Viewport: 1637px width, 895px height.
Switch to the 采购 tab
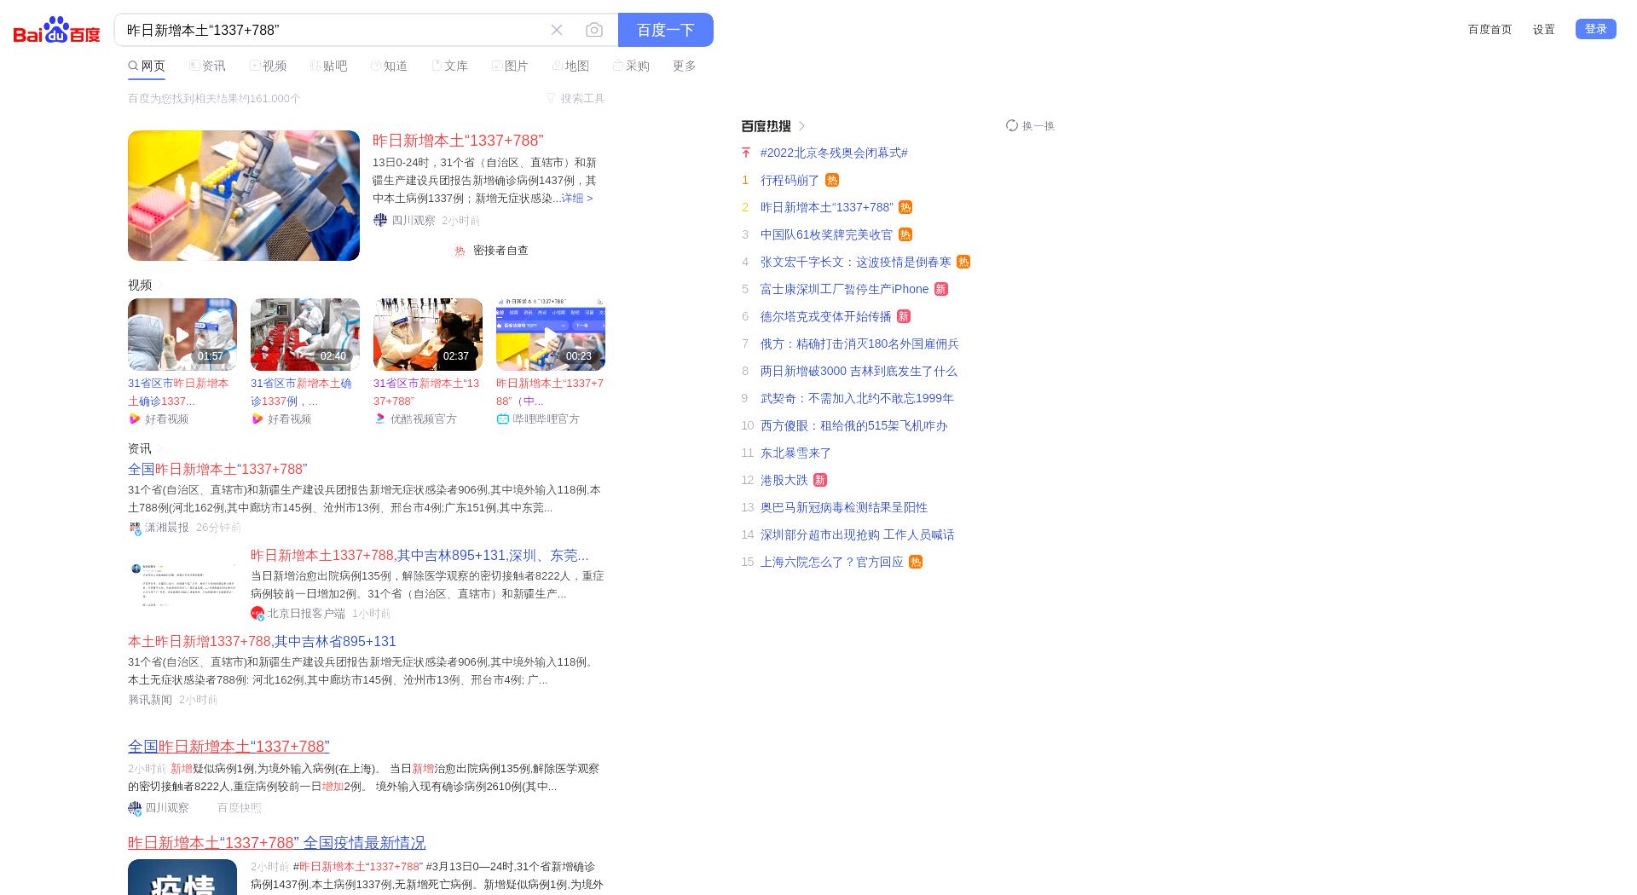tap(631, 66)
